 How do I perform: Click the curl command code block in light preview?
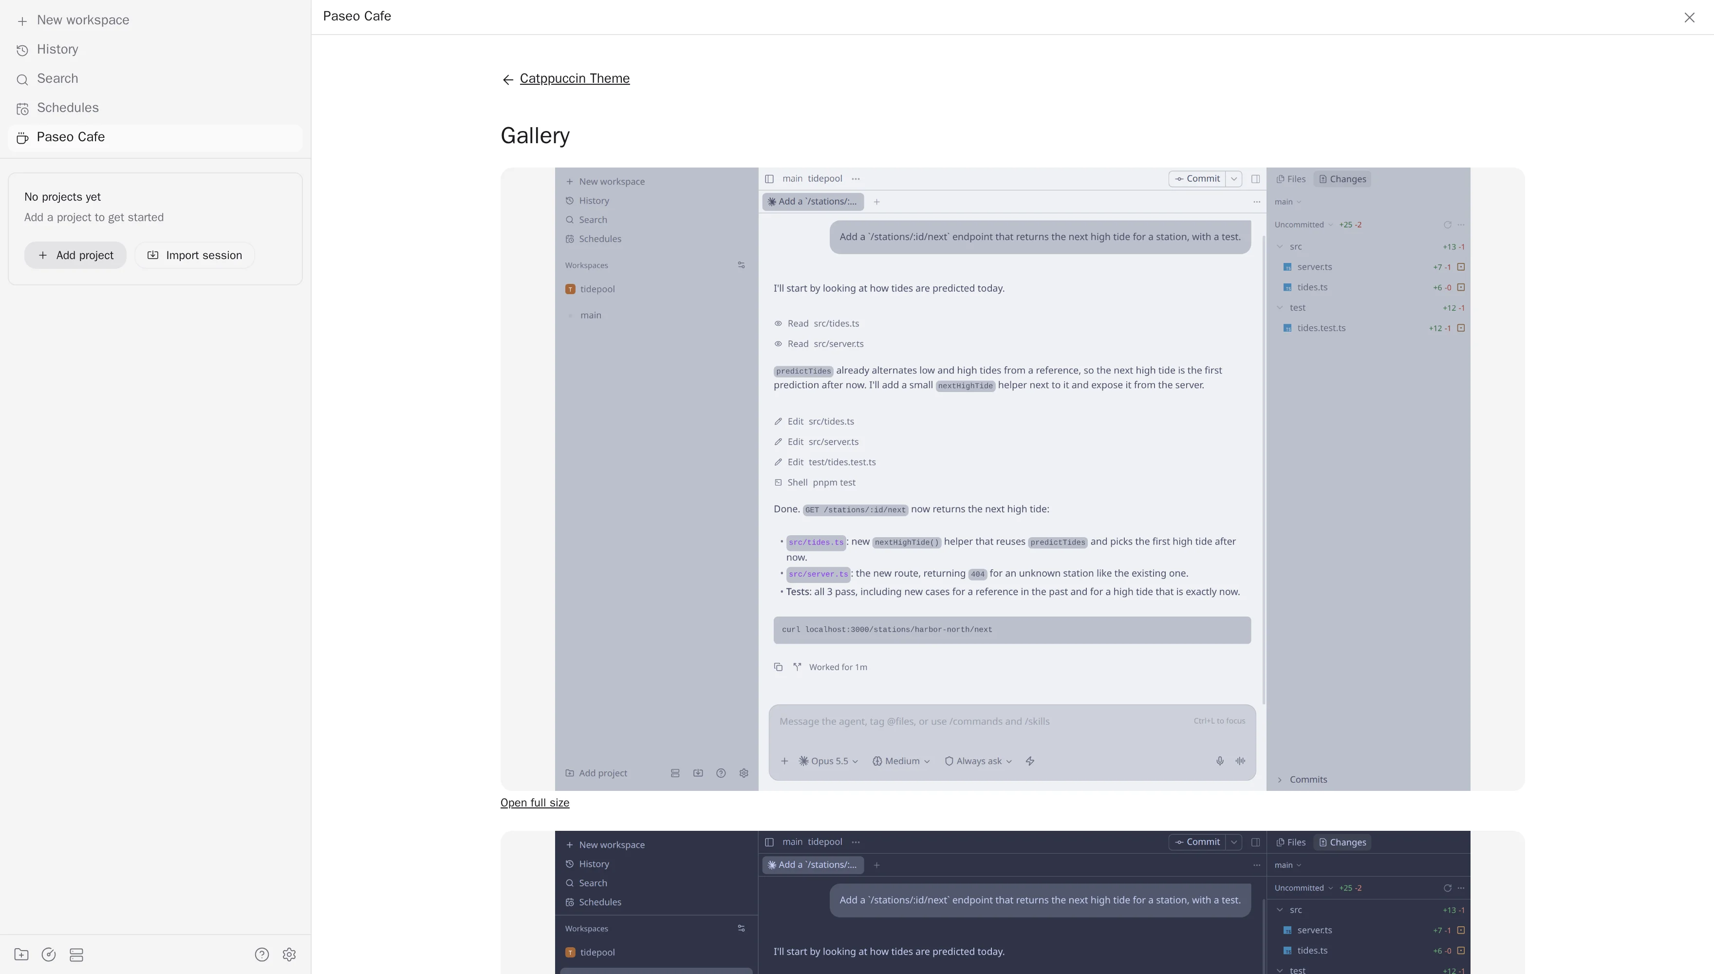[1012, 630]
